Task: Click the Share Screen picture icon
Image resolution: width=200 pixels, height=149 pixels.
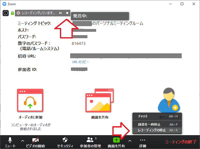Action: point(99,100)
